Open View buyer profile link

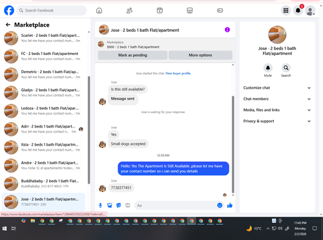(178, 73)
